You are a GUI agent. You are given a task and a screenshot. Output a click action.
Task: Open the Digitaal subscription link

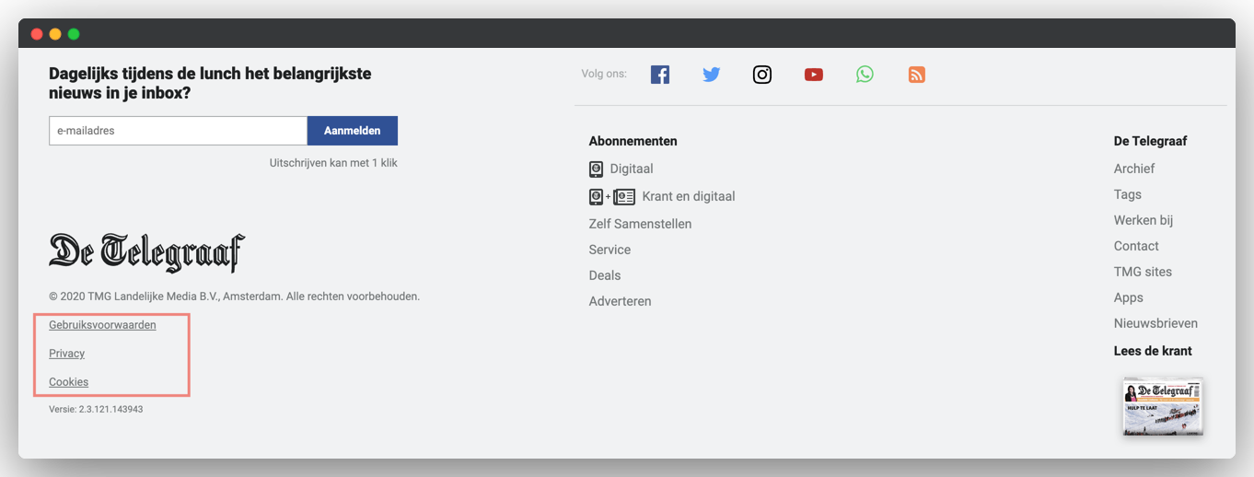click(632, 169)
